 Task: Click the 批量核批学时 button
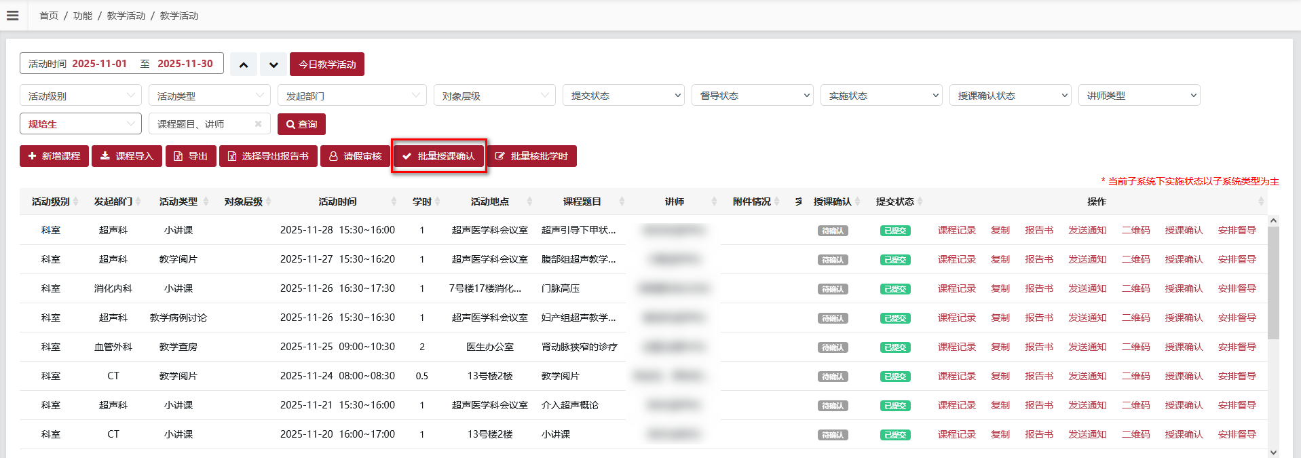click(x=531, y=156)
